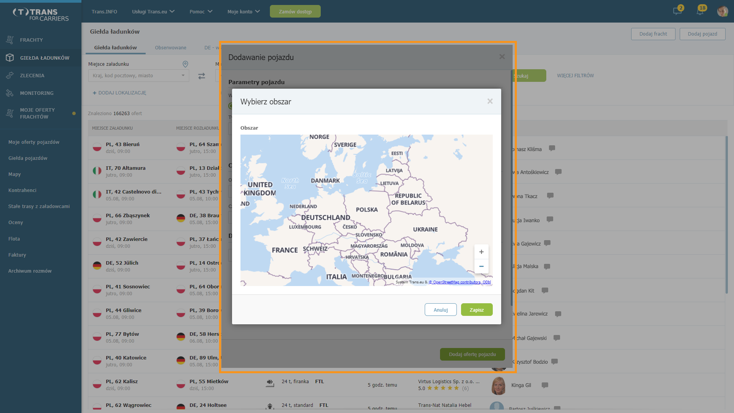Click the offers list vertical scrollbar
This screenshot has width=734, height=413.
(726, 214)
